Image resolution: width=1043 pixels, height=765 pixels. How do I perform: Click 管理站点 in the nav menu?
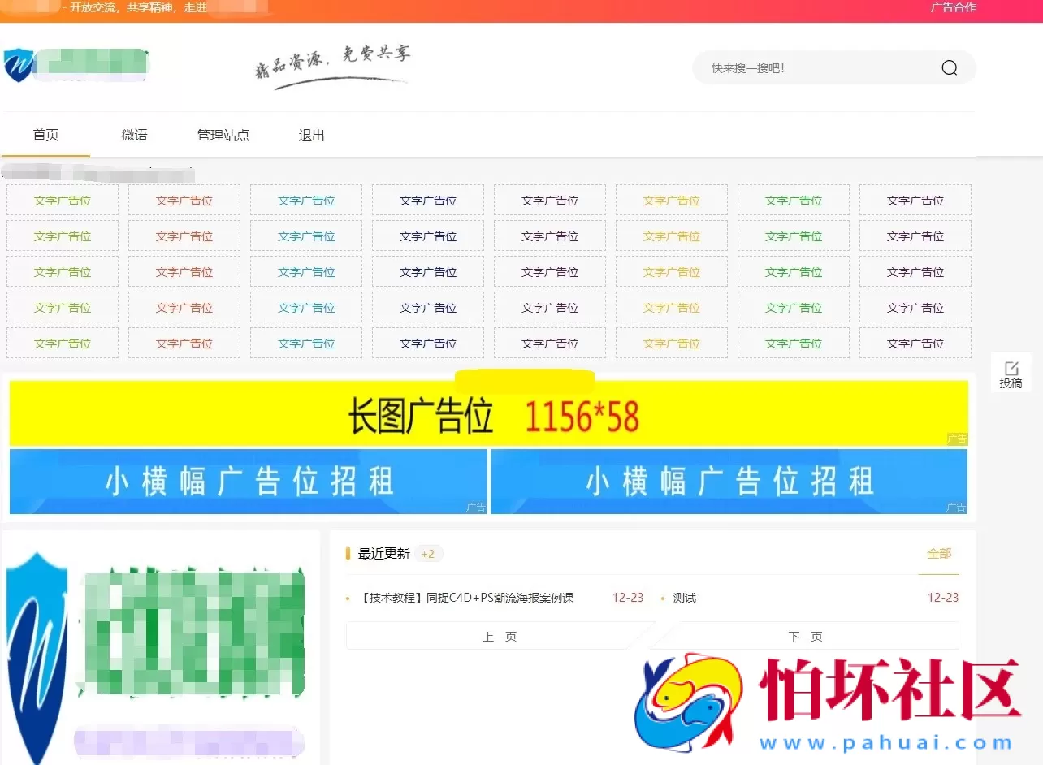[223, 135]
